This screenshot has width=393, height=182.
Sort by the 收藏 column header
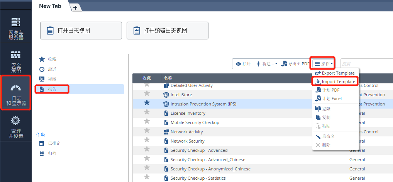pos(147,78)
